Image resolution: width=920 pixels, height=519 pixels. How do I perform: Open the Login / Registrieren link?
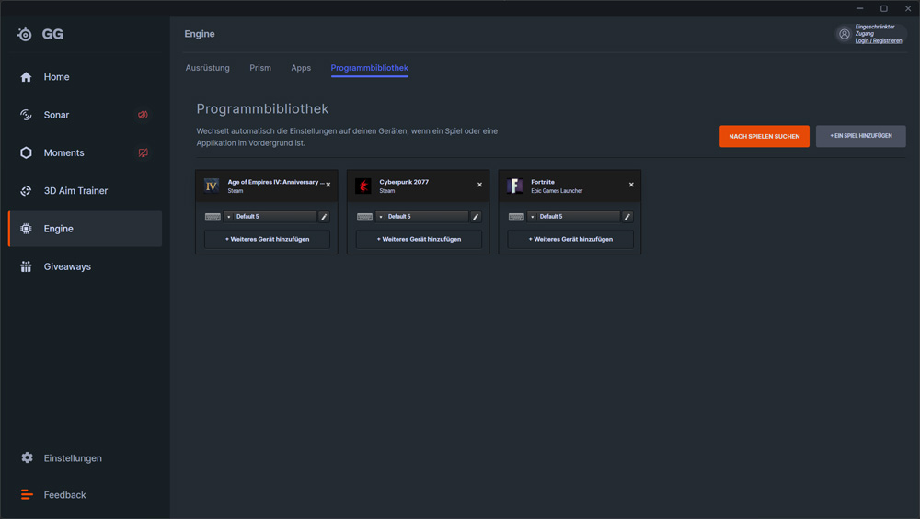point(879,41)
